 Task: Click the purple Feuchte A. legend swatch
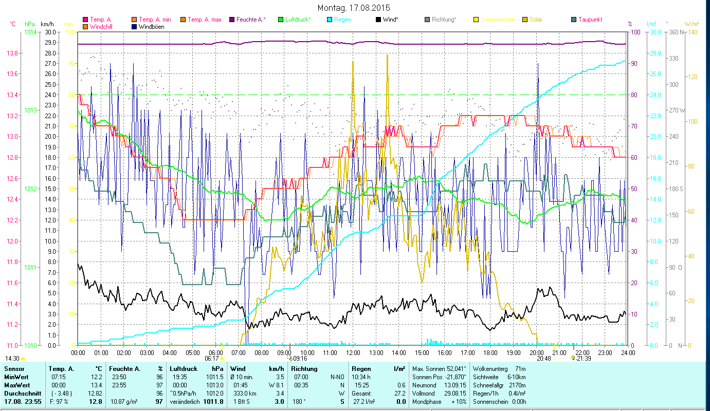tap(232, 20)
